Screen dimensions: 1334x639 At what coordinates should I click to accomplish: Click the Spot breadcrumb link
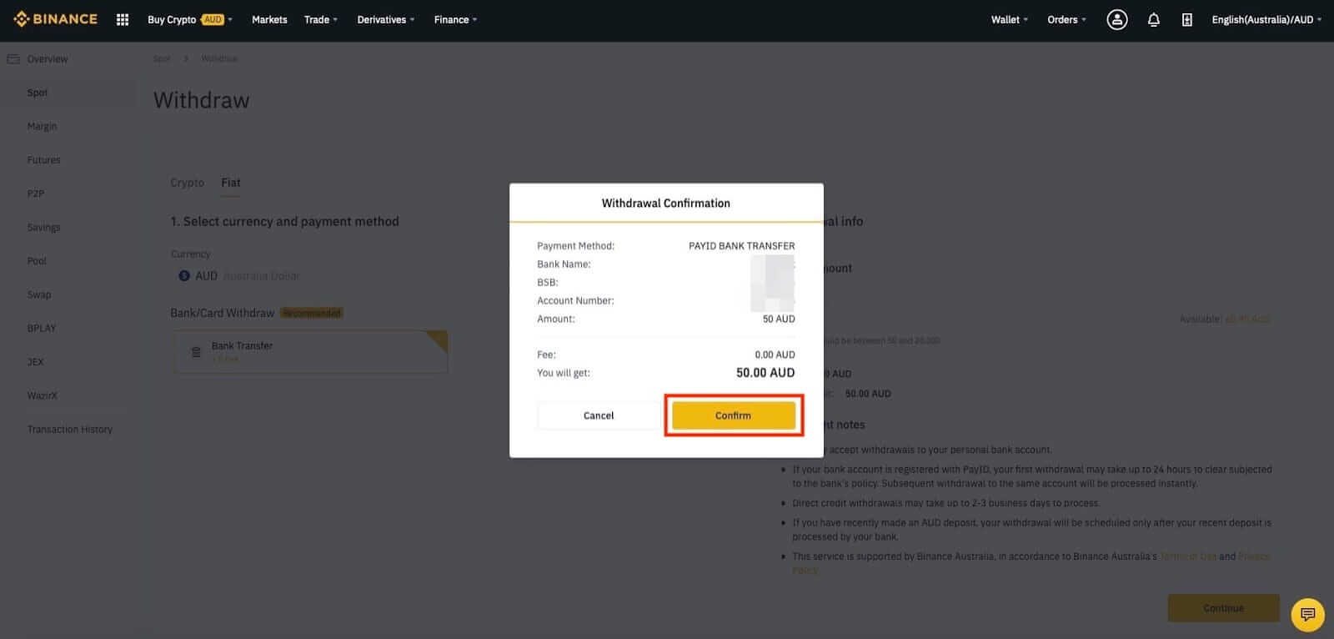point(162,59)
